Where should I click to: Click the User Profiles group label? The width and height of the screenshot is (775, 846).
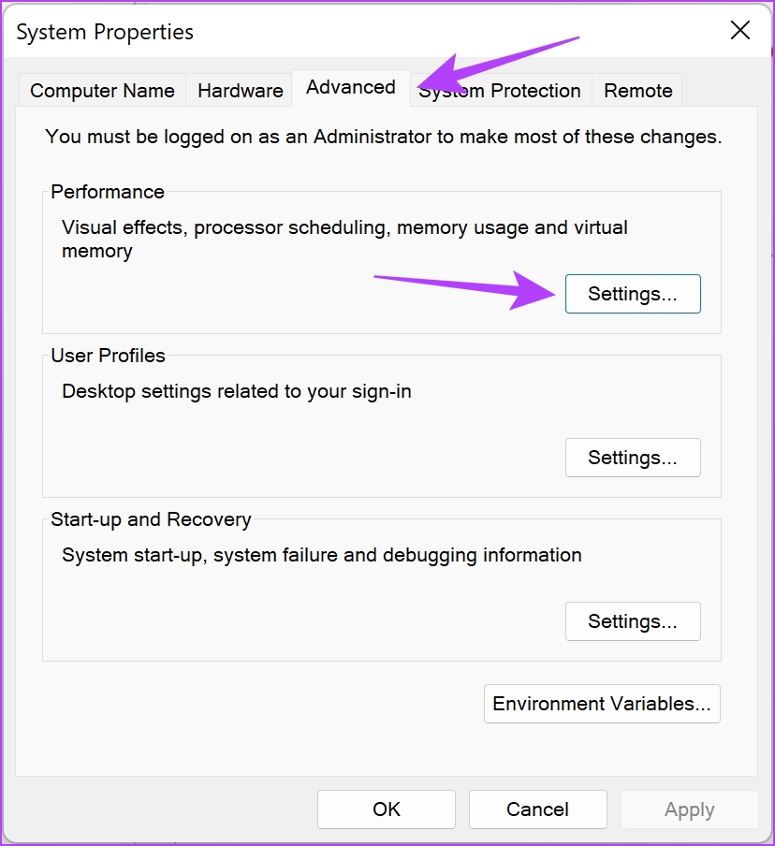tap(108, 356)
